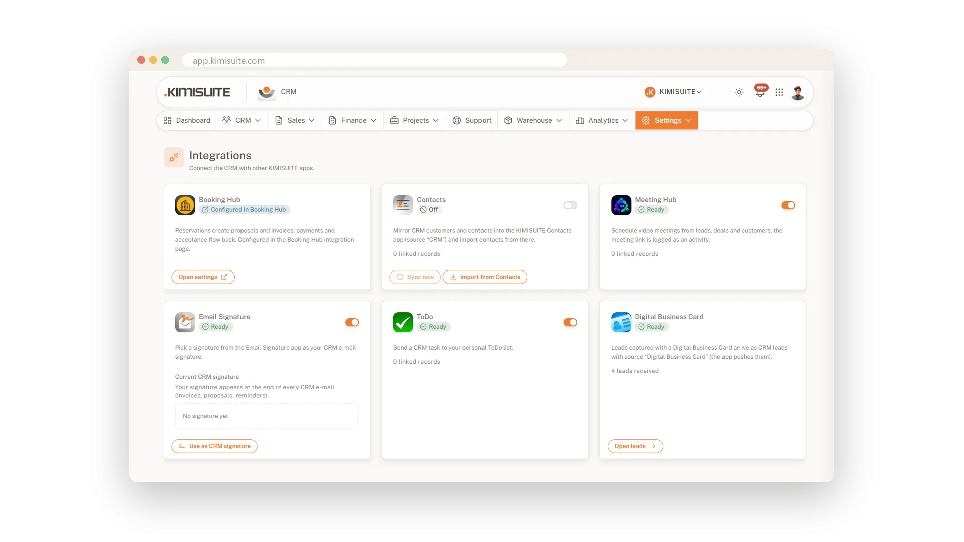Switch off the ToDo integration toggle
964x542 pixels.
(570, 322)
